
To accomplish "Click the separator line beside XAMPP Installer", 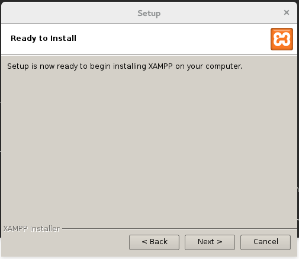I will 179,229.
